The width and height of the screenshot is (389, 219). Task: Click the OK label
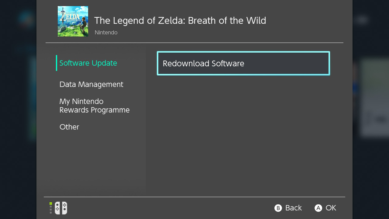pos(331,208)
